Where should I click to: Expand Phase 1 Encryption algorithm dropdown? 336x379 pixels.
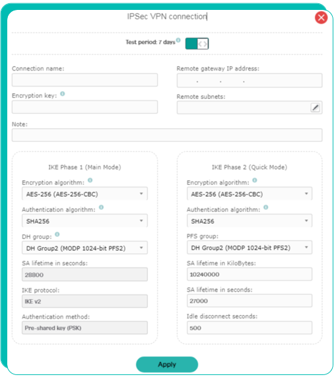coord(84,194)
